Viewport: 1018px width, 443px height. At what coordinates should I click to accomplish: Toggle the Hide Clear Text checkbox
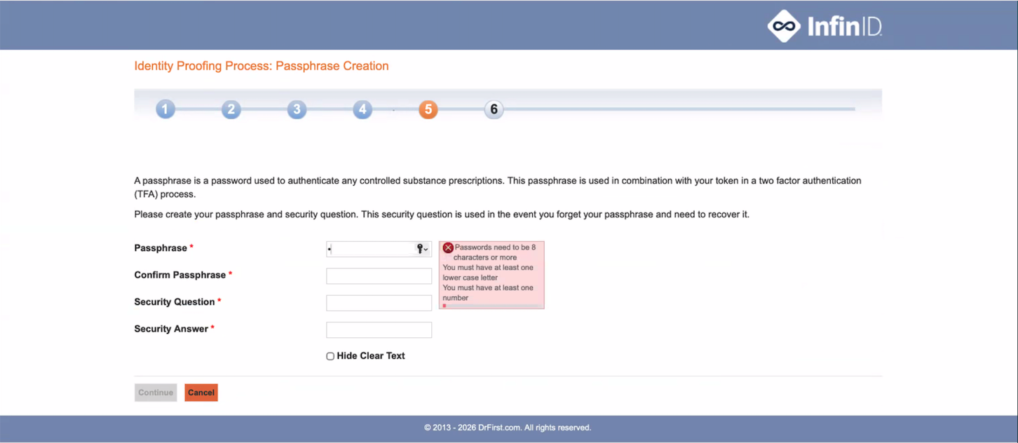330,356
